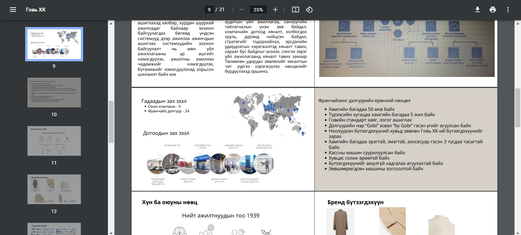Click the "ДАРХАН САЛБАР ДЭЛГҮҮР" store label
521x235 pixels.
point(219,181)
